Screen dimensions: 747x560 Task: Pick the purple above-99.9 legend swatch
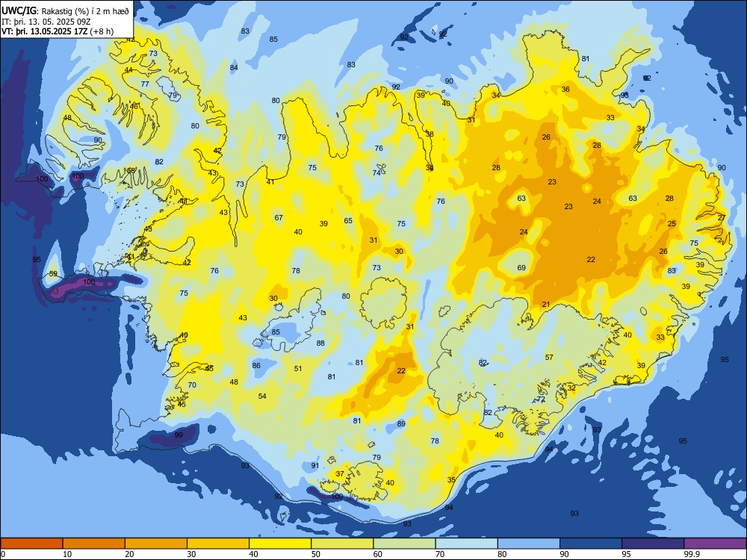pos(715,544)
